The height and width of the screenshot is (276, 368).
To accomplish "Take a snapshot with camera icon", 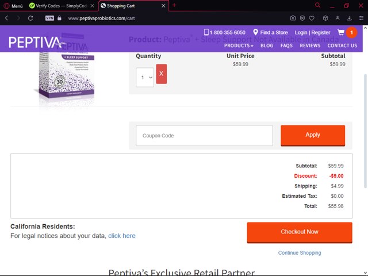I will (x=293, y=18).
